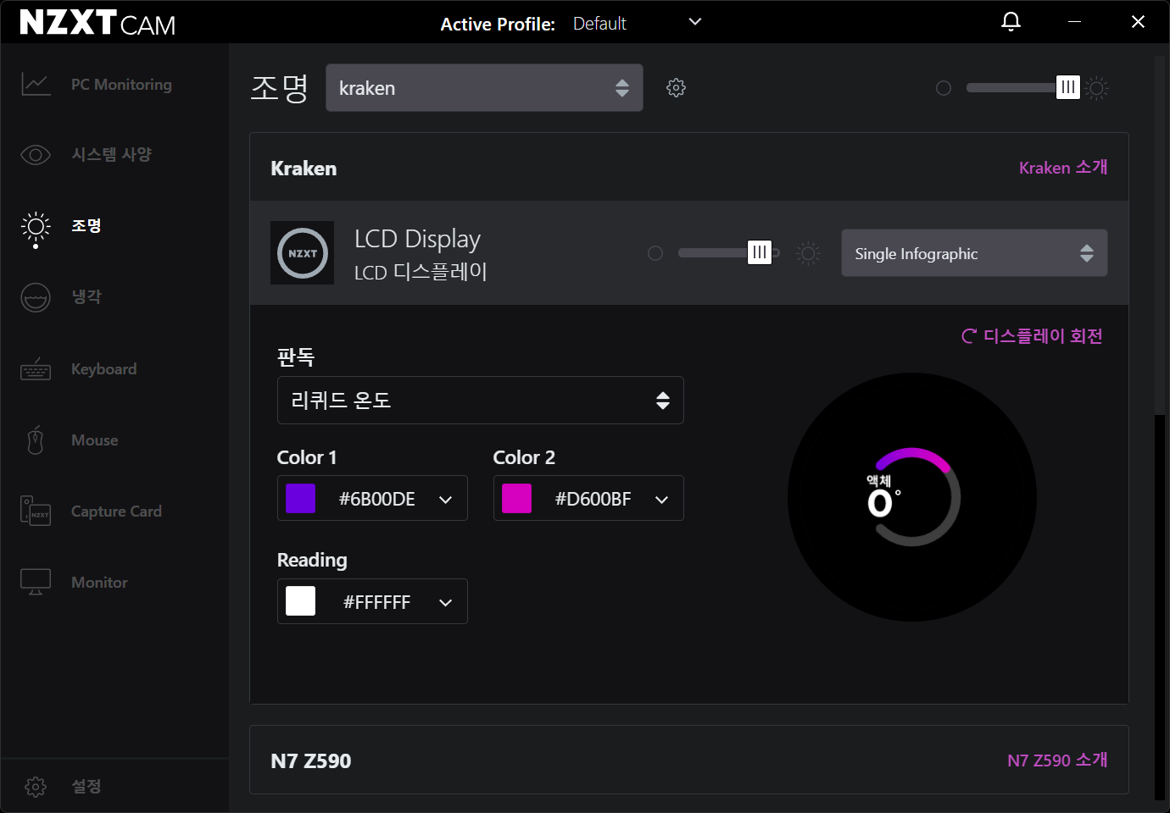Open 설정 settings page
Image resolution: width=1170 pixels, height=813 pixels.
tap(86, 787)
